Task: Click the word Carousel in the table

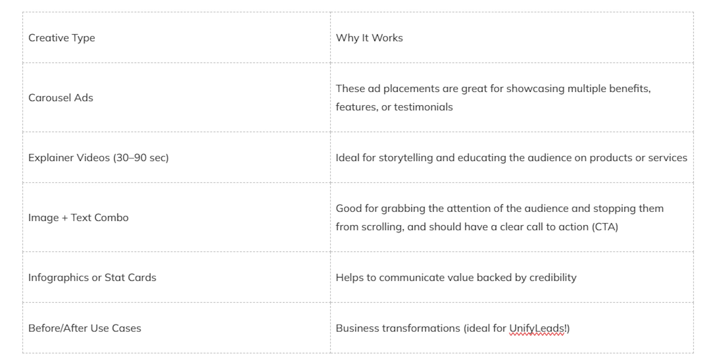Action: pos(50,98)
